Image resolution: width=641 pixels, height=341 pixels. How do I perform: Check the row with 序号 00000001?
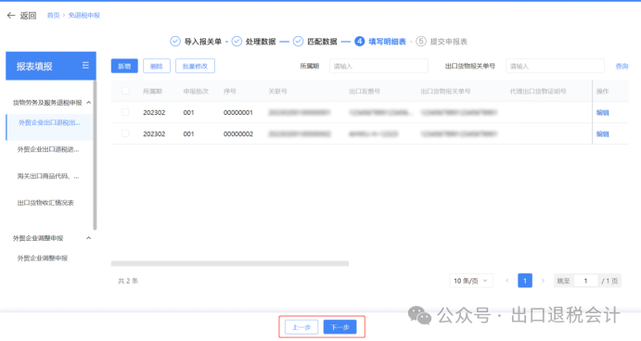pyautogui.click(x=125, y=112)
